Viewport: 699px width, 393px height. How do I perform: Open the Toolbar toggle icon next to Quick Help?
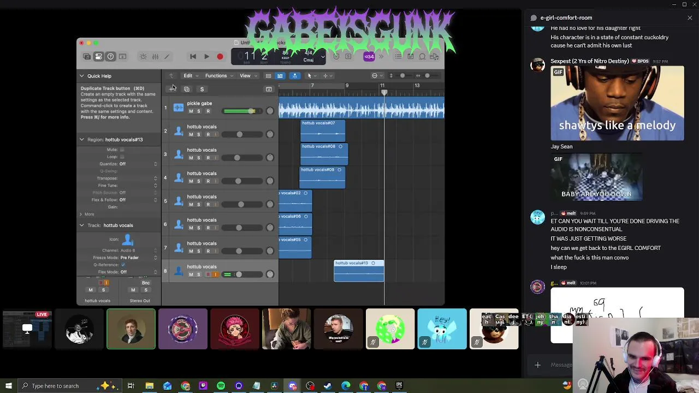click(123, 56)
